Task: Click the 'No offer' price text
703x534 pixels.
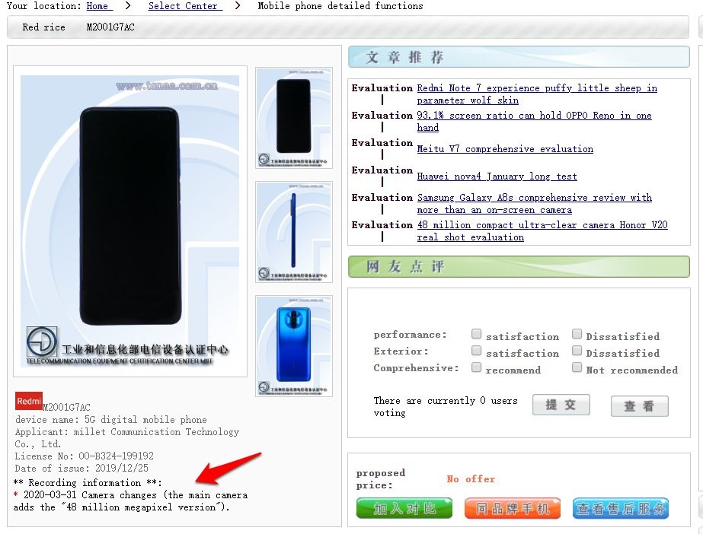Action: [x=471, y=479]
